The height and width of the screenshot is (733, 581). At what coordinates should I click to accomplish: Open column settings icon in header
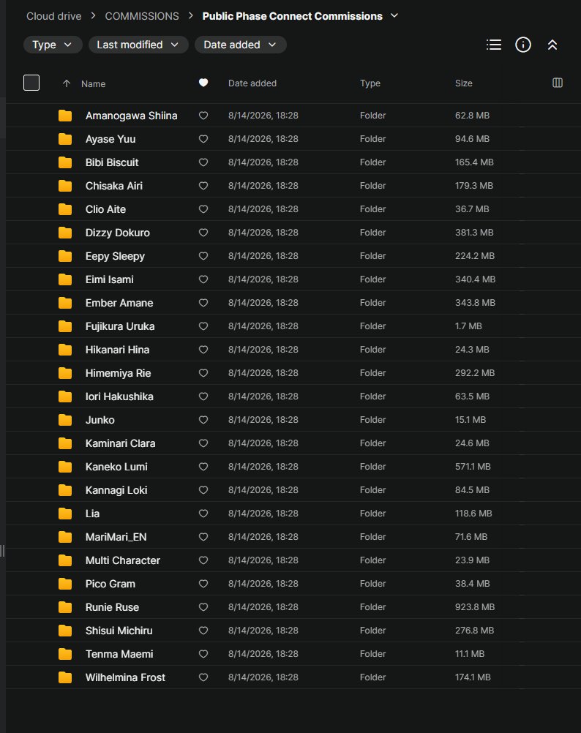coord(557,83)
